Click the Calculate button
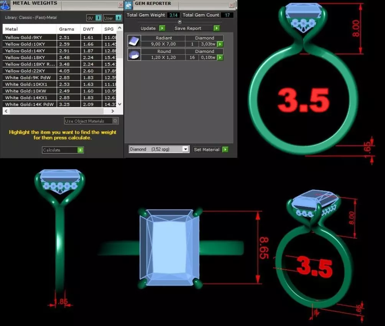Image resolution: width=385 pixels, height=326 pixels. 63,150
